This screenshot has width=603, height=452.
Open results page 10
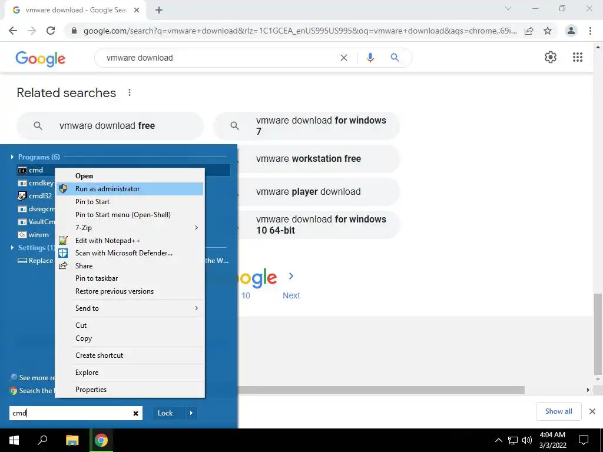coord(246,295)
